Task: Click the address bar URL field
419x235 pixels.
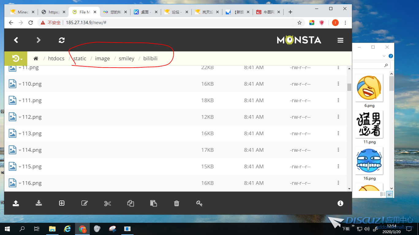Action: pos(172,23)
